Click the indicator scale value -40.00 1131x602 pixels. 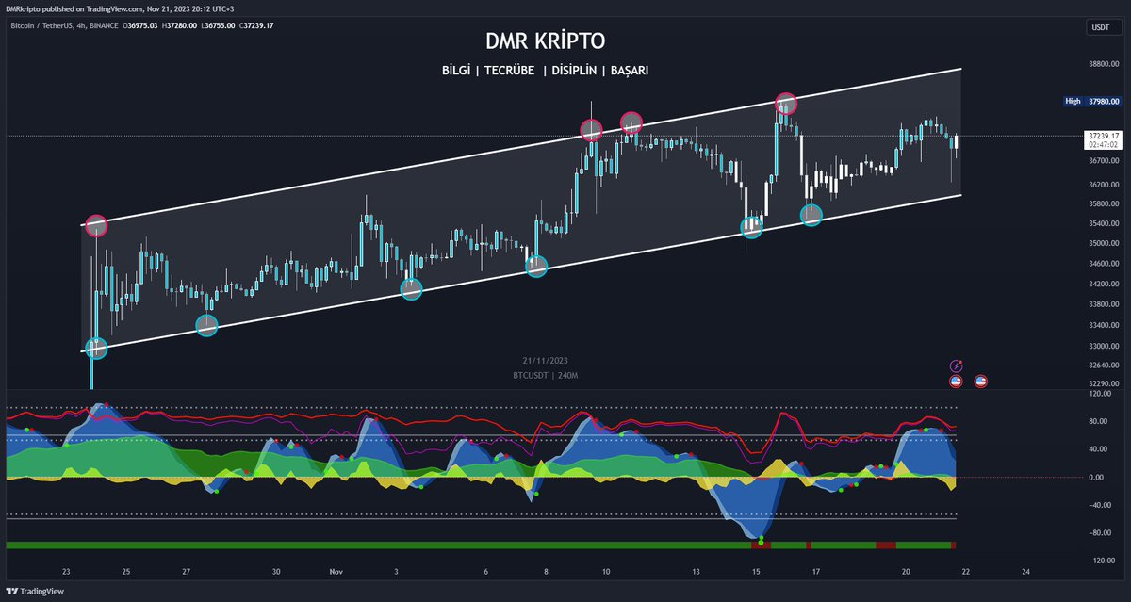[x=1099, y=504]
